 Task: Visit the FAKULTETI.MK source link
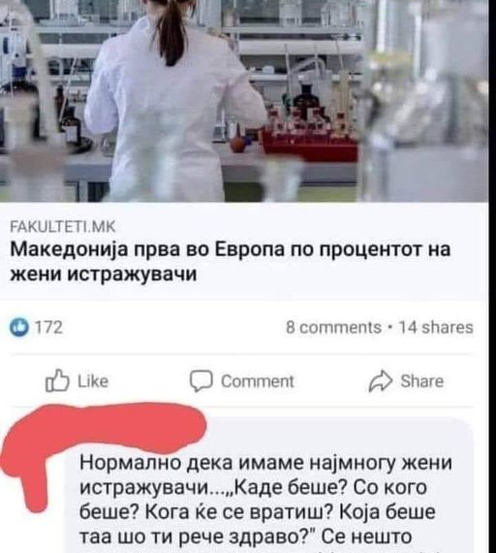[x=63, y=227]
